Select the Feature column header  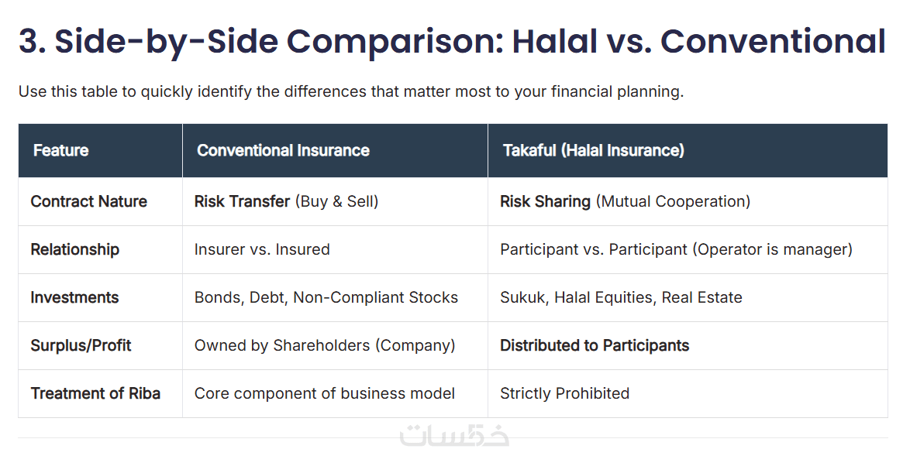point(61,150)
